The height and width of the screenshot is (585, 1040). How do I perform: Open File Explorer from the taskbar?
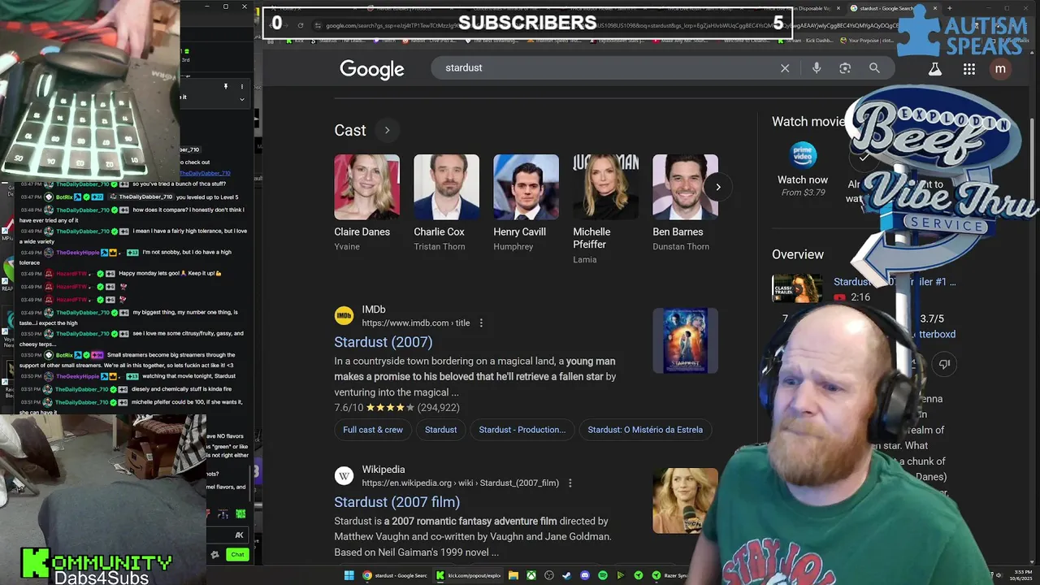pyautogui.click(x=513, y=575)
